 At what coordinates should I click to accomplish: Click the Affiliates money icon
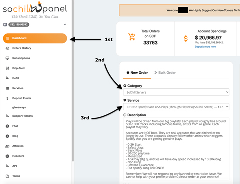click(x=7, y=146)
